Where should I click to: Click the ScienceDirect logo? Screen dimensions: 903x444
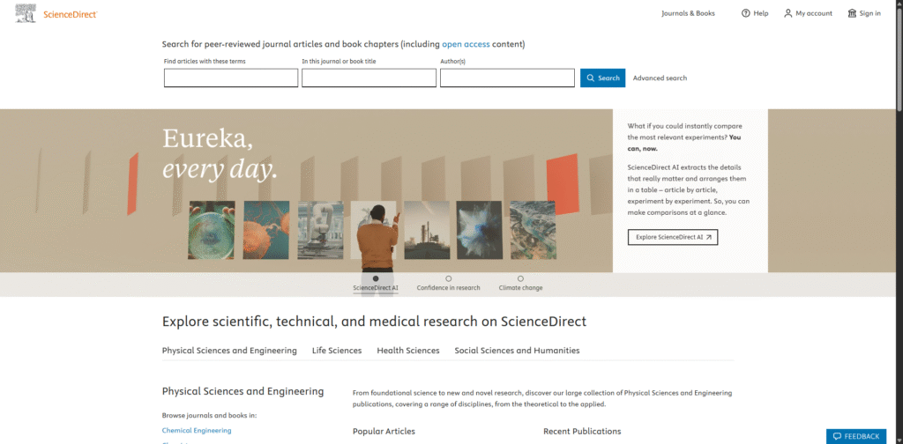pyautogui.click(x=56, y=13)
